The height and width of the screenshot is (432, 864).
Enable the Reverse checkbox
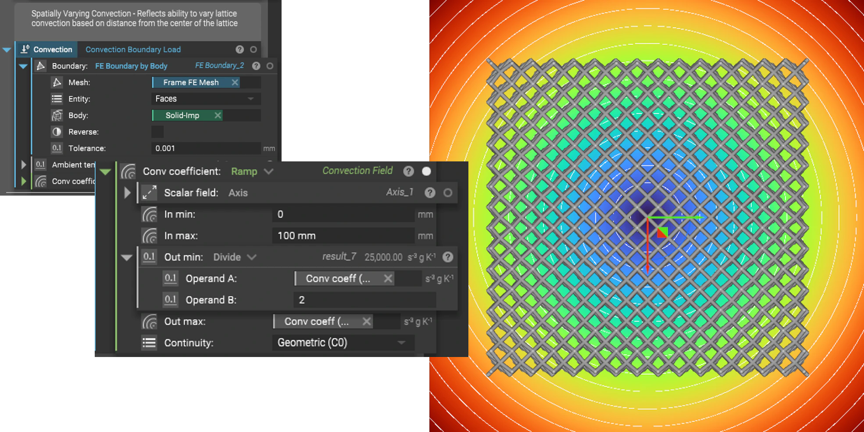[x=157, y=132]
